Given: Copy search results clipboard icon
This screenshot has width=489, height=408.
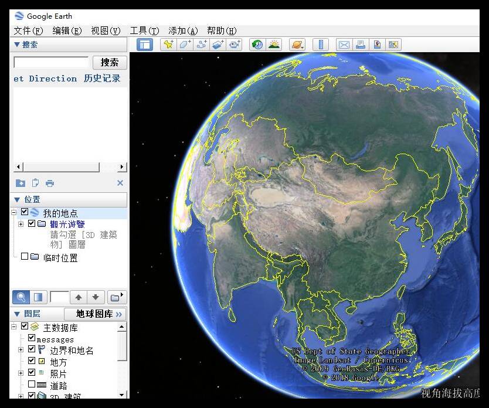Looking at the screenshot, I should (x=35, y=183).
